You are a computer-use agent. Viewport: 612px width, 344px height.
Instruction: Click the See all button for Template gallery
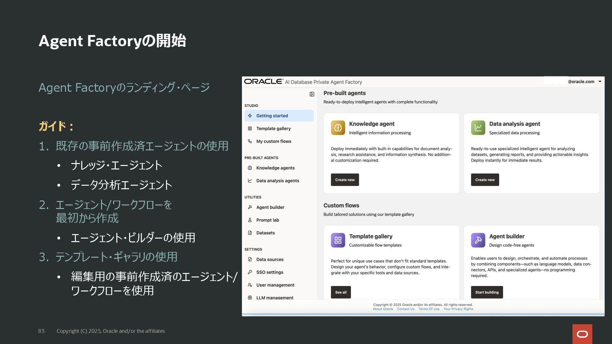(x=340, y=292)
